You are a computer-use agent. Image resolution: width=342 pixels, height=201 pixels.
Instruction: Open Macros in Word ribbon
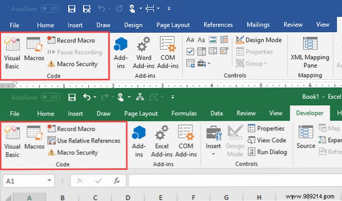(34, 49)
